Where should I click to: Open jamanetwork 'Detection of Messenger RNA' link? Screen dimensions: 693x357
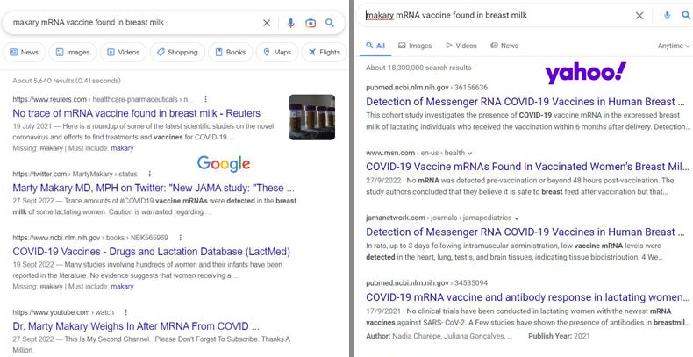point(525,232)
